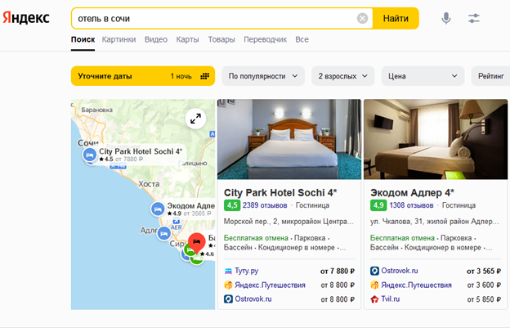This screenshot has height=328, width=510.
Task: Open Яндекс.Путешествия link for Экодом Адлер
Action: coord(416,285)
